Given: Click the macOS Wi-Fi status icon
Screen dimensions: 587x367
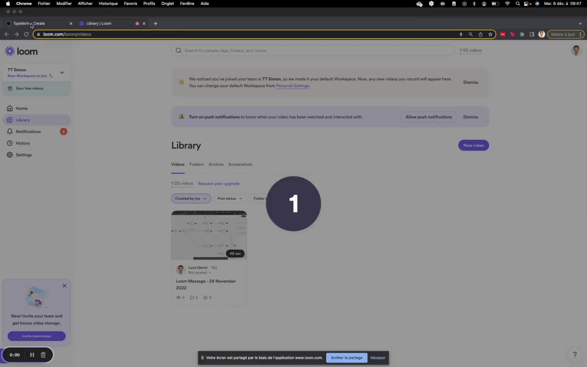Looking at the screenshot, I should pyautogui.click(x=507, y=4).
